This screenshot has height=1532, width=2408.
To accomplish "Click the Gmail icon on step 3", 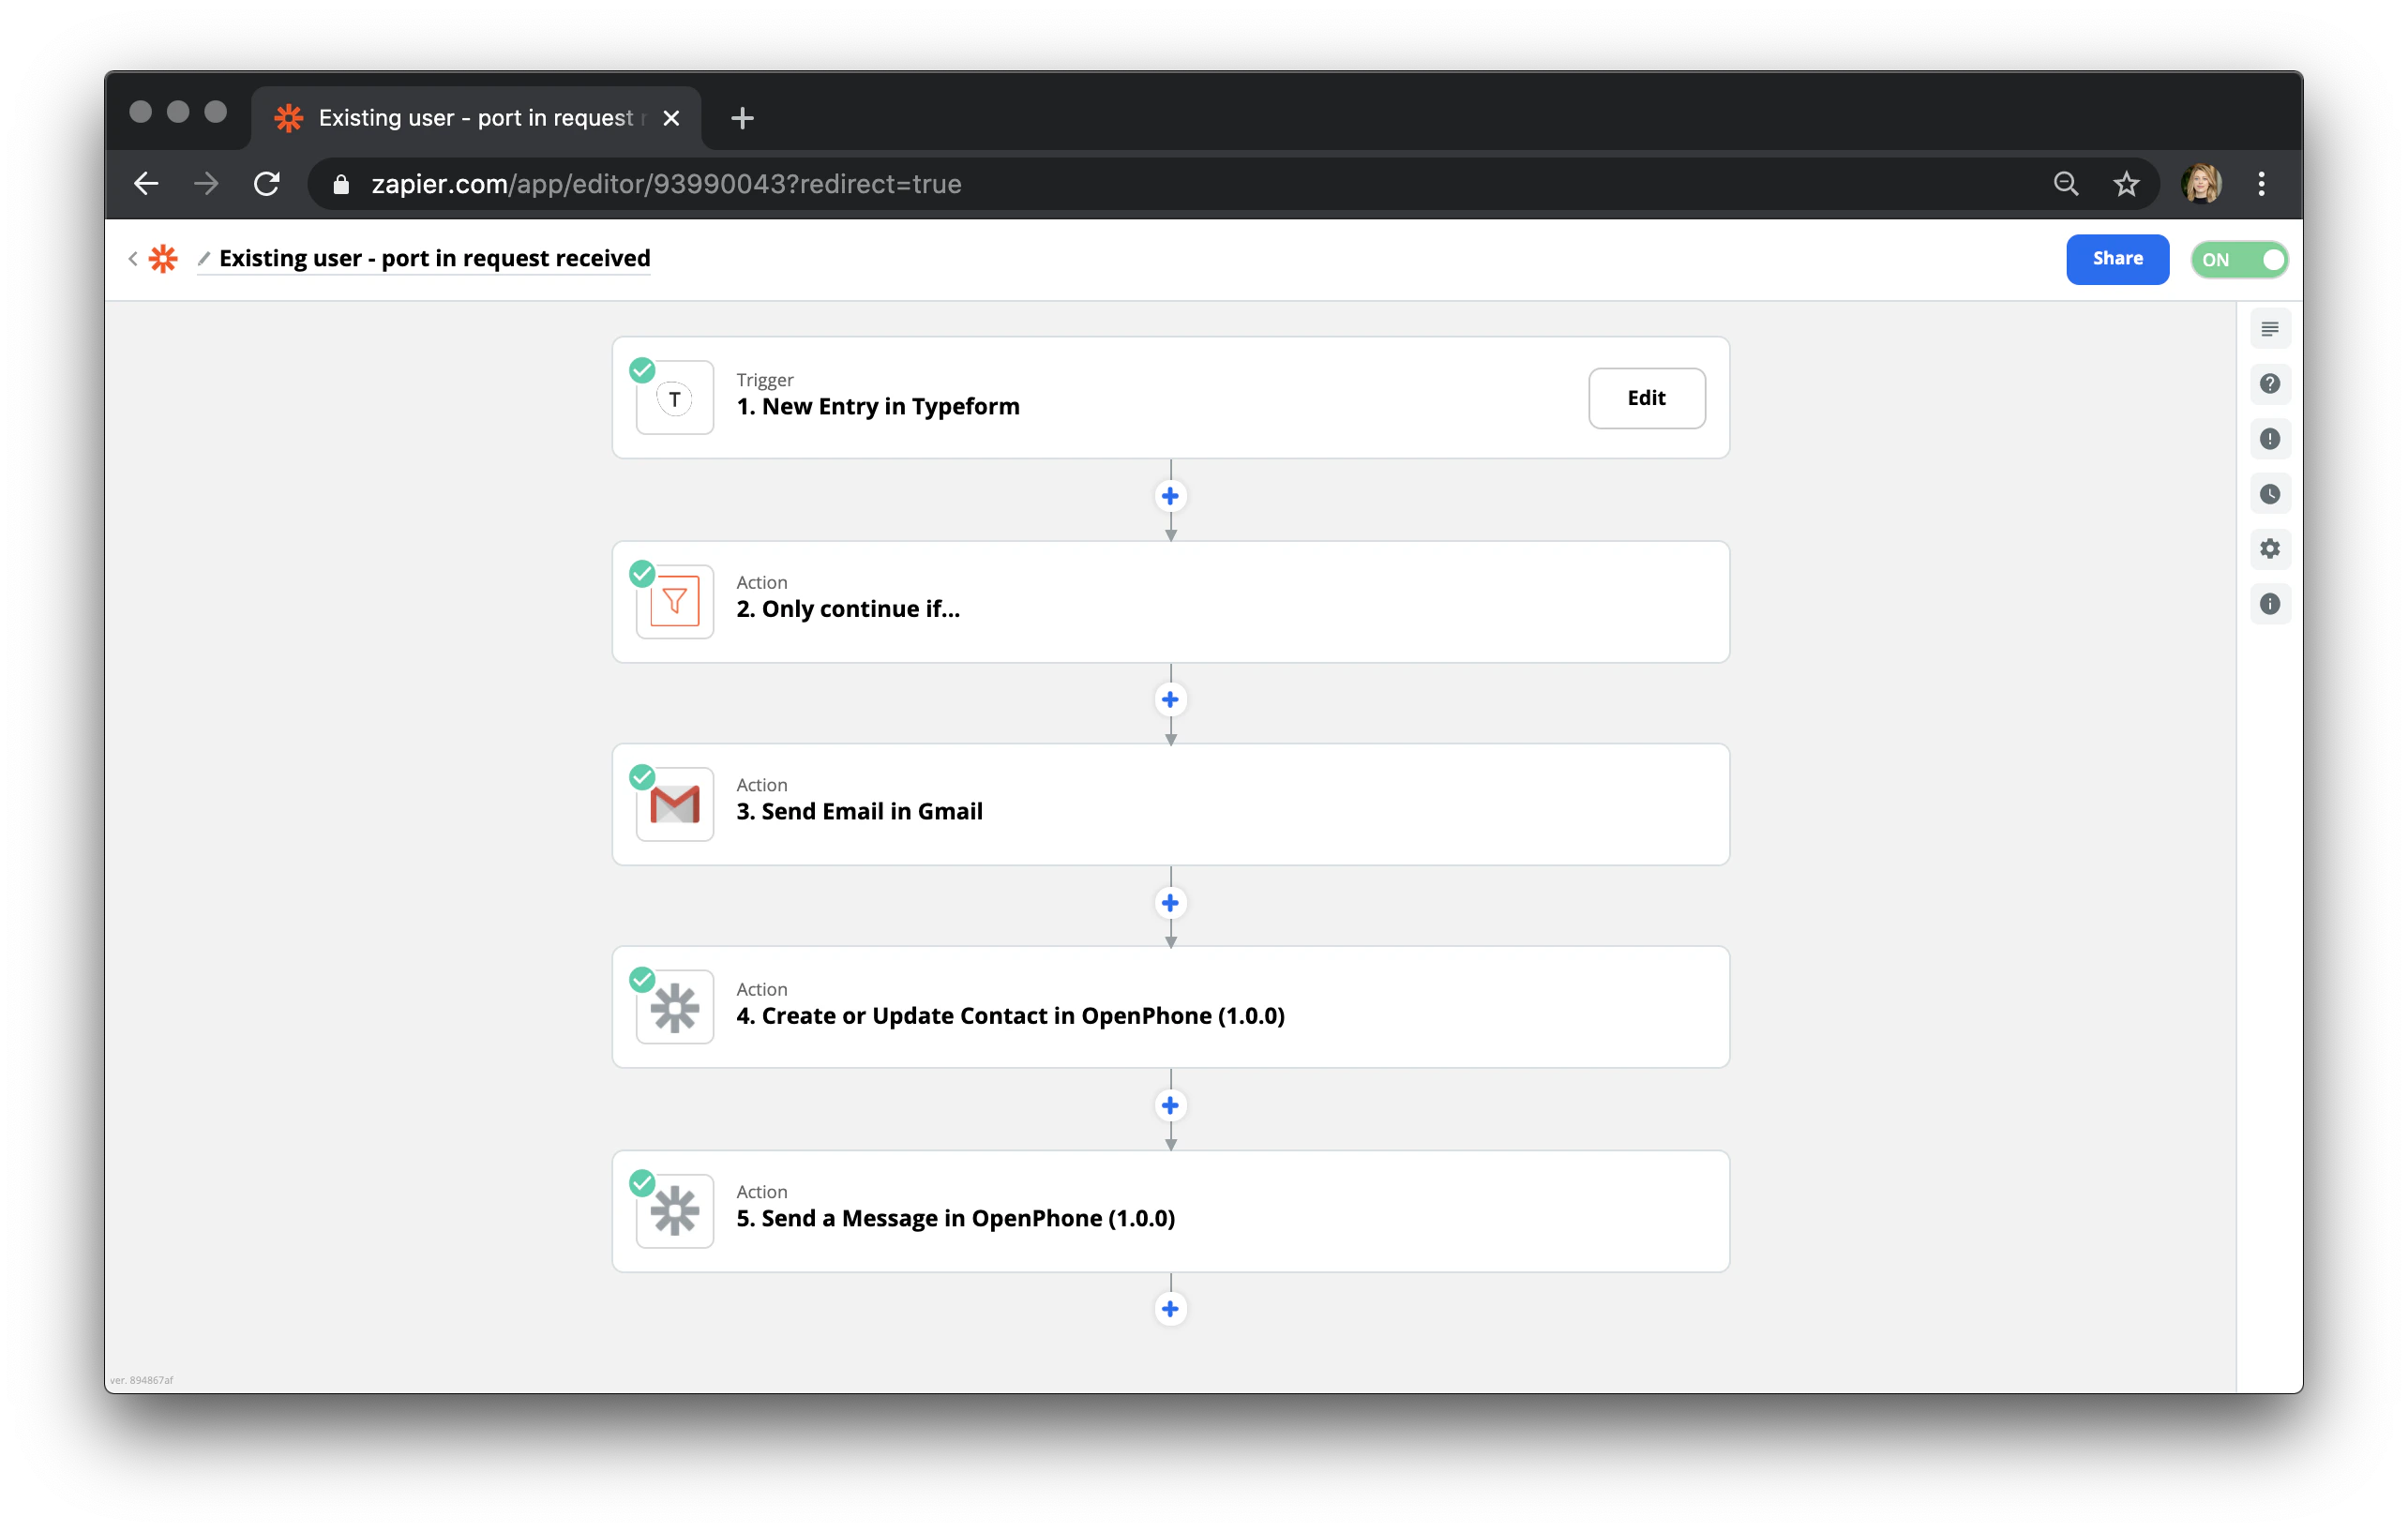I will click(674, 804).
